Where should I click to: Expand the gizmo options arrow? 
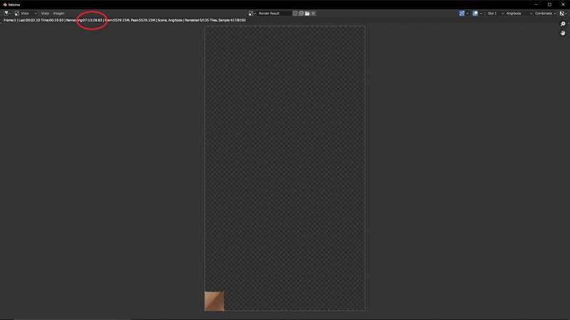[x=467, y=14]
